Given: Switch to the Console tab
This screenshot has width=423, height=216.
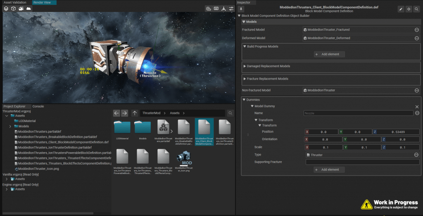Looking at the screenshot, I should [38, 106].
